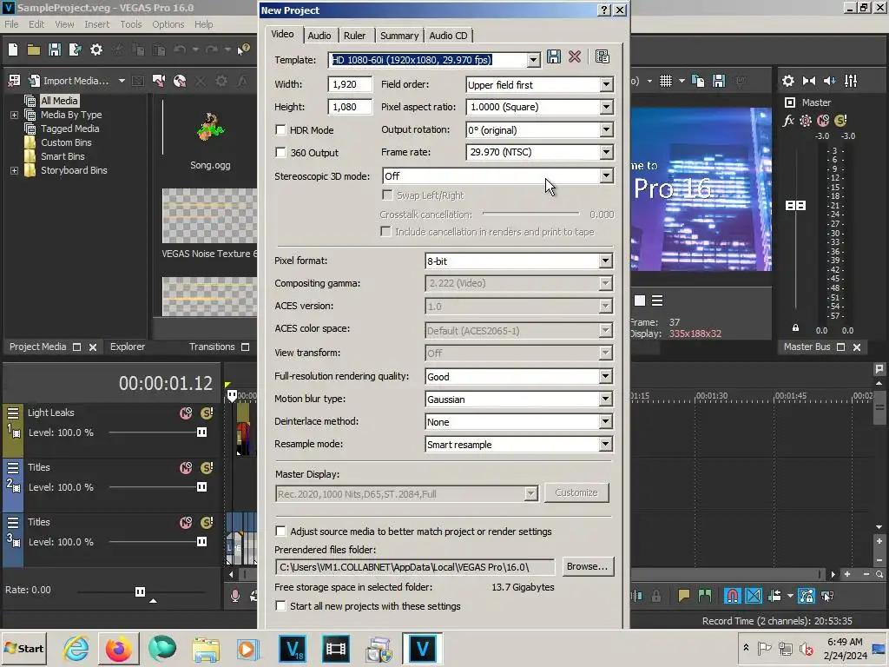This screenshot has height=667, width=889.
Task: Click the project Height input field
Action: [350, 107]
